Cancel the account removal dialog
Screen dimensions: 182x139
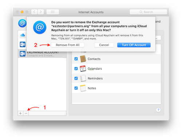104,45
